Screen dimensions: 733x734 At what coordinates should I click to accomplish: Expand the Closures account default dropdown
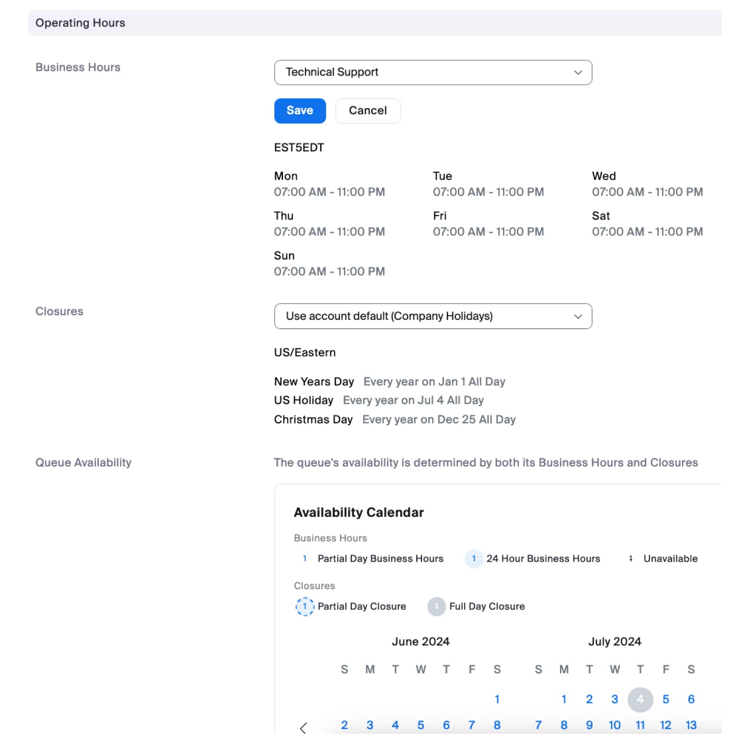(432, 316)
